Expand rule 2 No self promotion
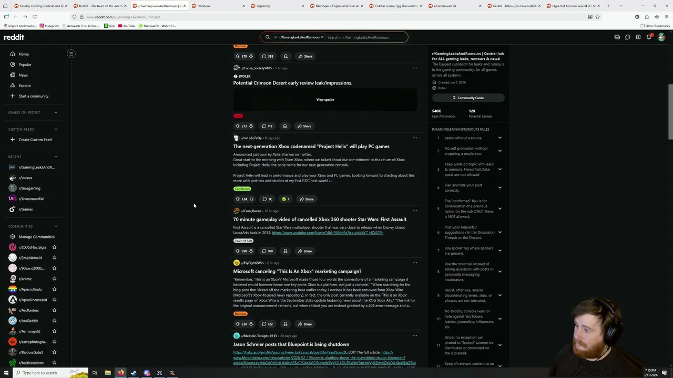 coord(500,151)
